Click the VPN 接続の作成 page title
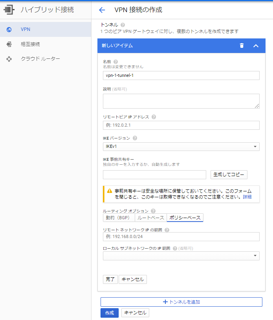This screenshot has height=320, width=273. click(138, 10)
